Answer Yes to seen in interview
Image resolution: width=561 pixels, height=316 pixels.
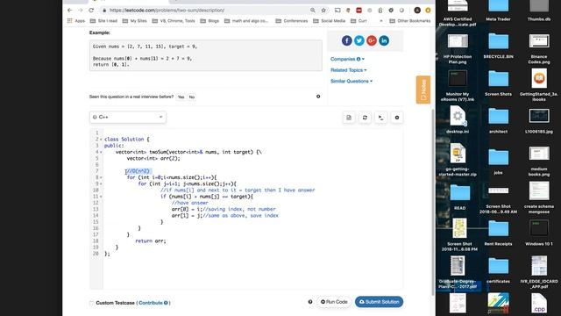[x=181, y=97]
